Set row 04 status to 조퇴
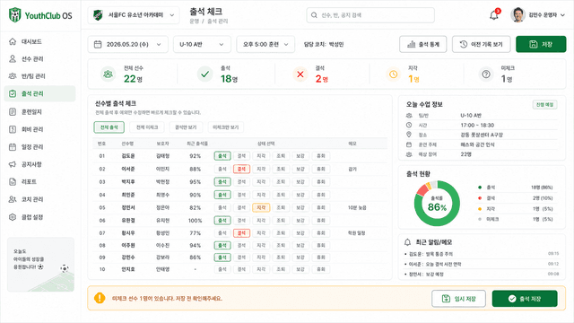The image size is (574, 323). tap(281, 195)
